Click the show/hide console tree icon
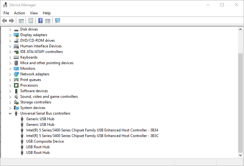244x166 pixels. pyautogui.click(x=21, y=21)
